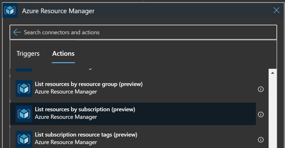Close the Azure Resource Manager panel
285x148 pixels.
click(x=276, y=10)
